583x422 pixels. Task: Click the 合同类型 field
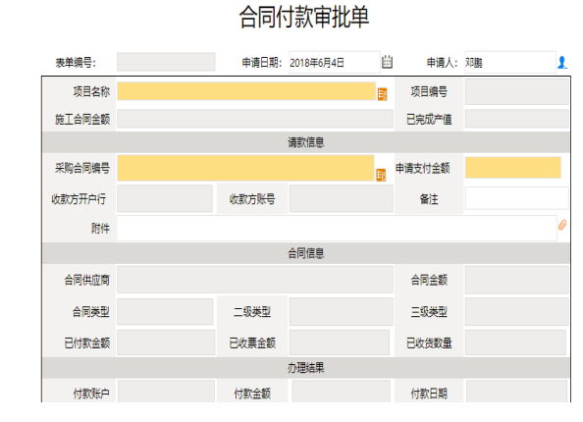click(x=165, y=311)
